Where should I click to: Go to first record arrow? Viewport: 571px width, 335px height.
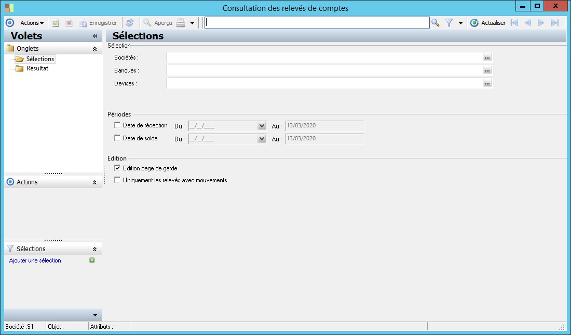coord(514,23)
